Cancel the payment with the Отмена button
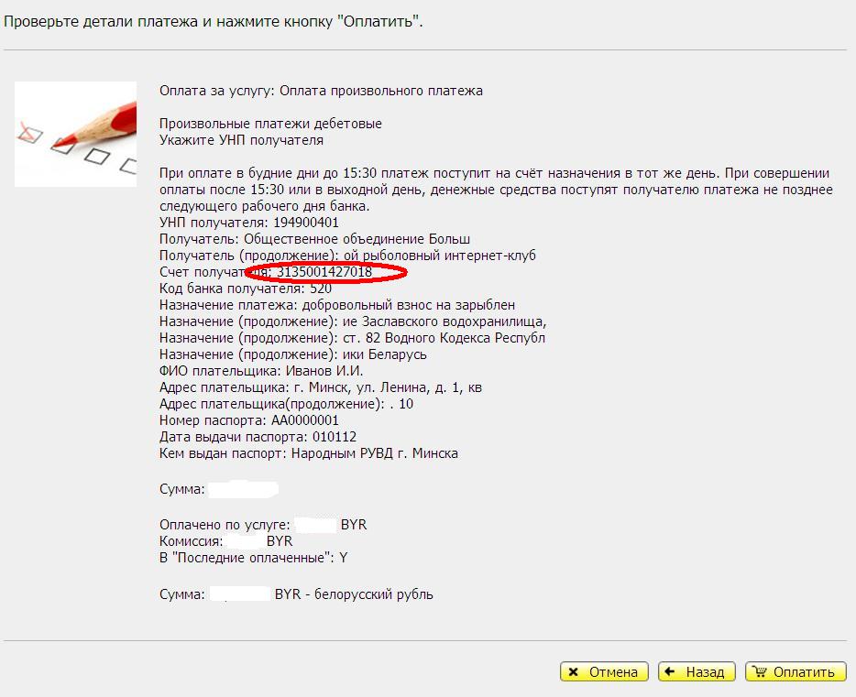The height and width of the screenshot is (697, 856). pos(604,671)
